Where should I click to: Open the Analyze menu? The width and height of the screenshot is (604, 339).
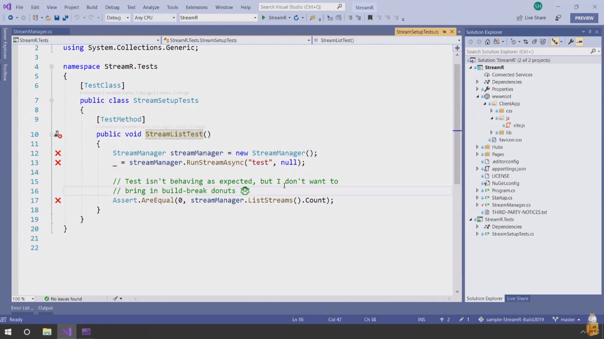coord(151,7)
